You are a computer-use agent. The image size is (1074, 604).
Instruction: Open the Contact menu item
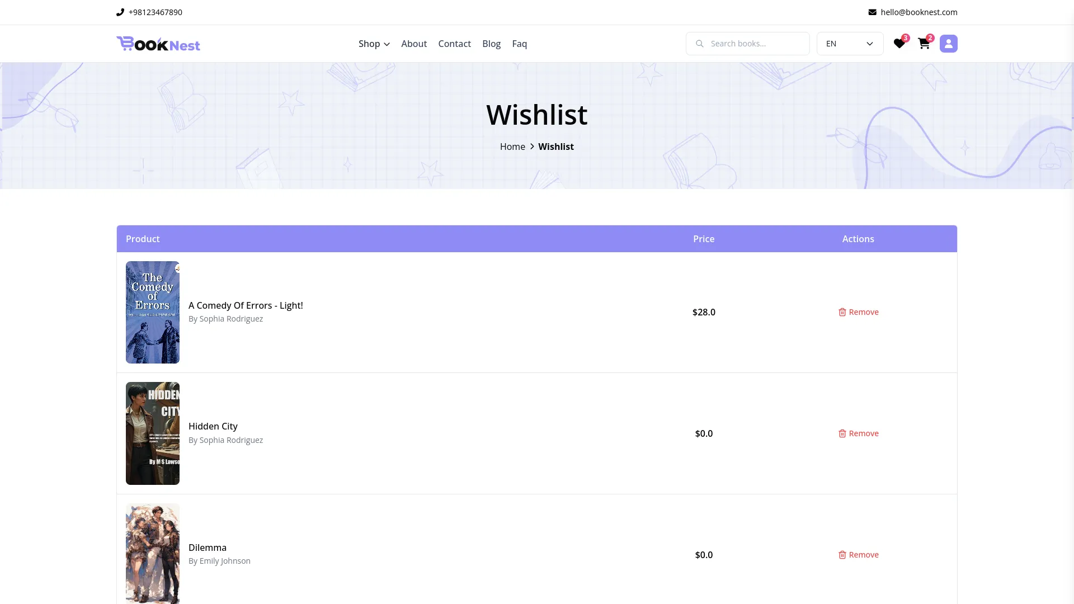[454, 44]
